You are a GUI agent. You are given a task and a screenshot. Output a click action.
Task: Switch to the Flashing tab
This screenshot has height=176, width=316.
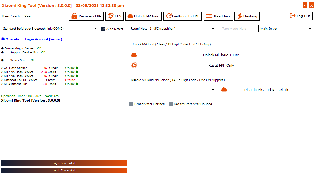point(247,16)
